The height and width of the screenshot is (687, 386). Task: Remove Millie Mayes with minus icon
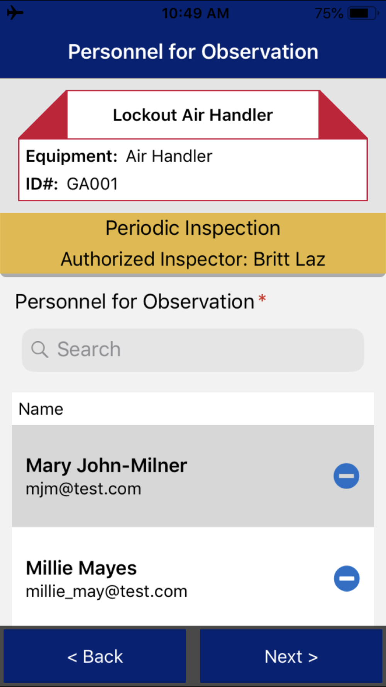(346, 578)
